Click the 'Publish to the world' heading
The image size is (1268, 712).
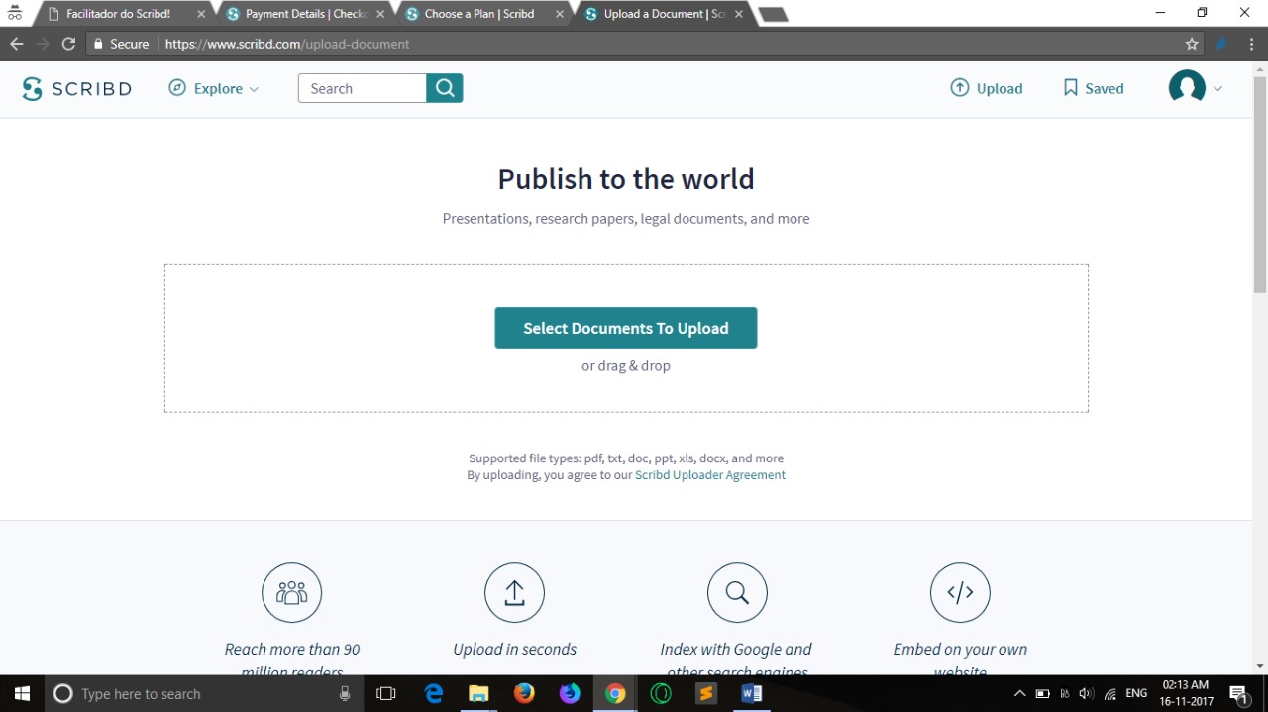pyautogui.click(x=626, y=179)
